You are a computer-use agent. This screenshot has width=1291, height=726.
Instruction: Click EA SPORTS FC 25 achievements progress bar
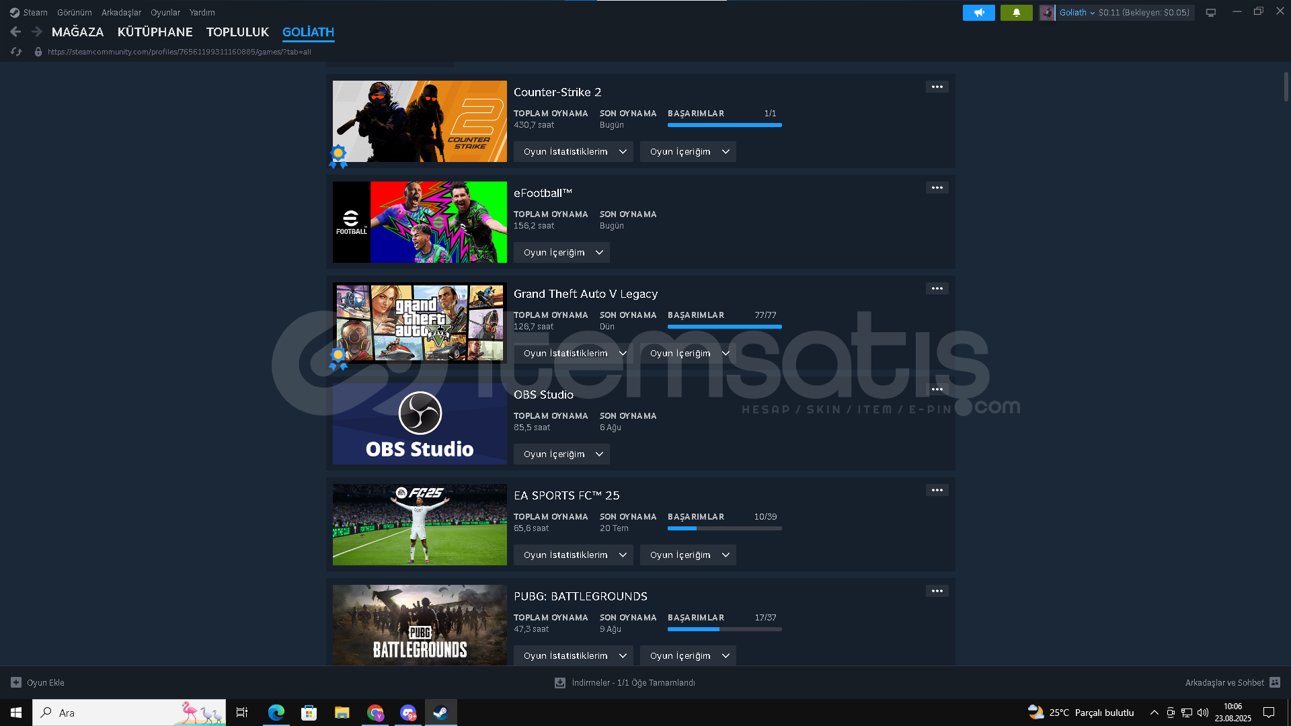(725, 528)
